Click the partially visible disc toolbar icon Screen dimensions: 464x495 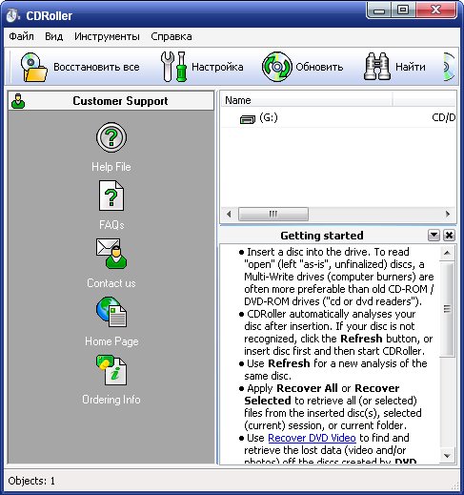450,67
